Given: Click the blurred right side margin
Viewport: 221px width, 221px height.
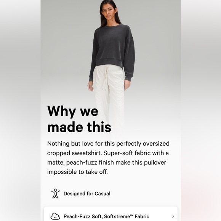Looking at the screenshot, I should pos(201,110).
